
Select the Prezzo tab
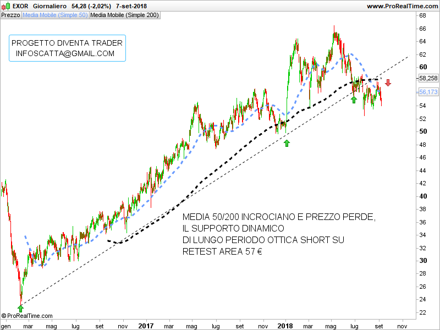coord(10,15)
